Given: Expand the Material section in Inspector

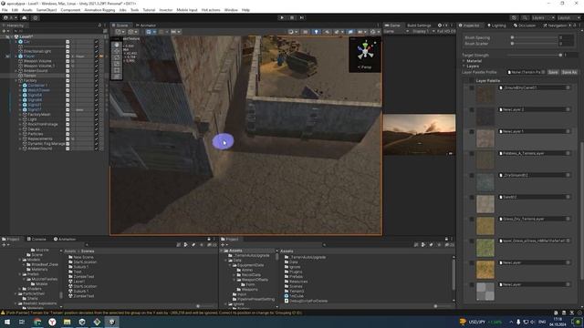Looking at the screenshot, I should (464, 61).
